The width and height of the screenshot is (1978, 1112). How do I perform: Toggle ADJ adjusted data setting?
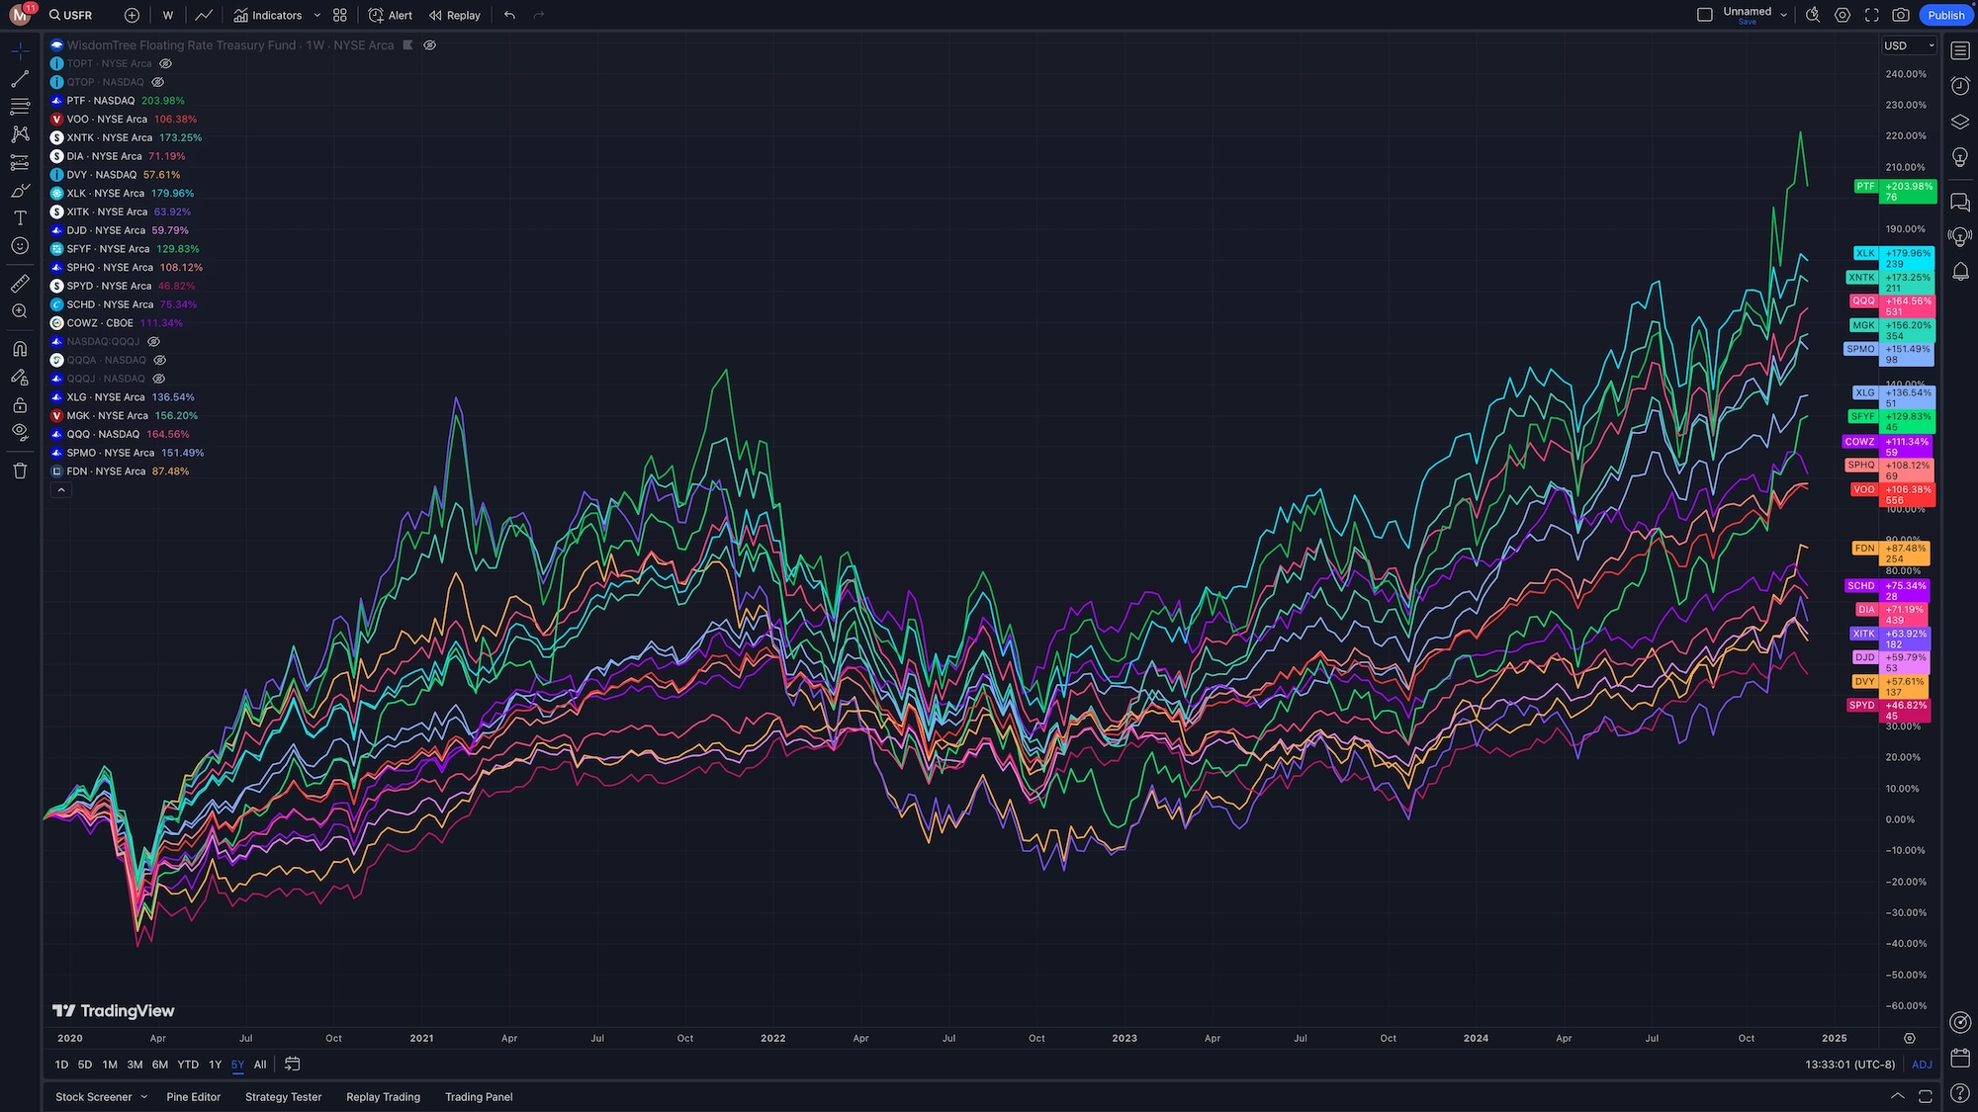(x=1922, y=1065)
